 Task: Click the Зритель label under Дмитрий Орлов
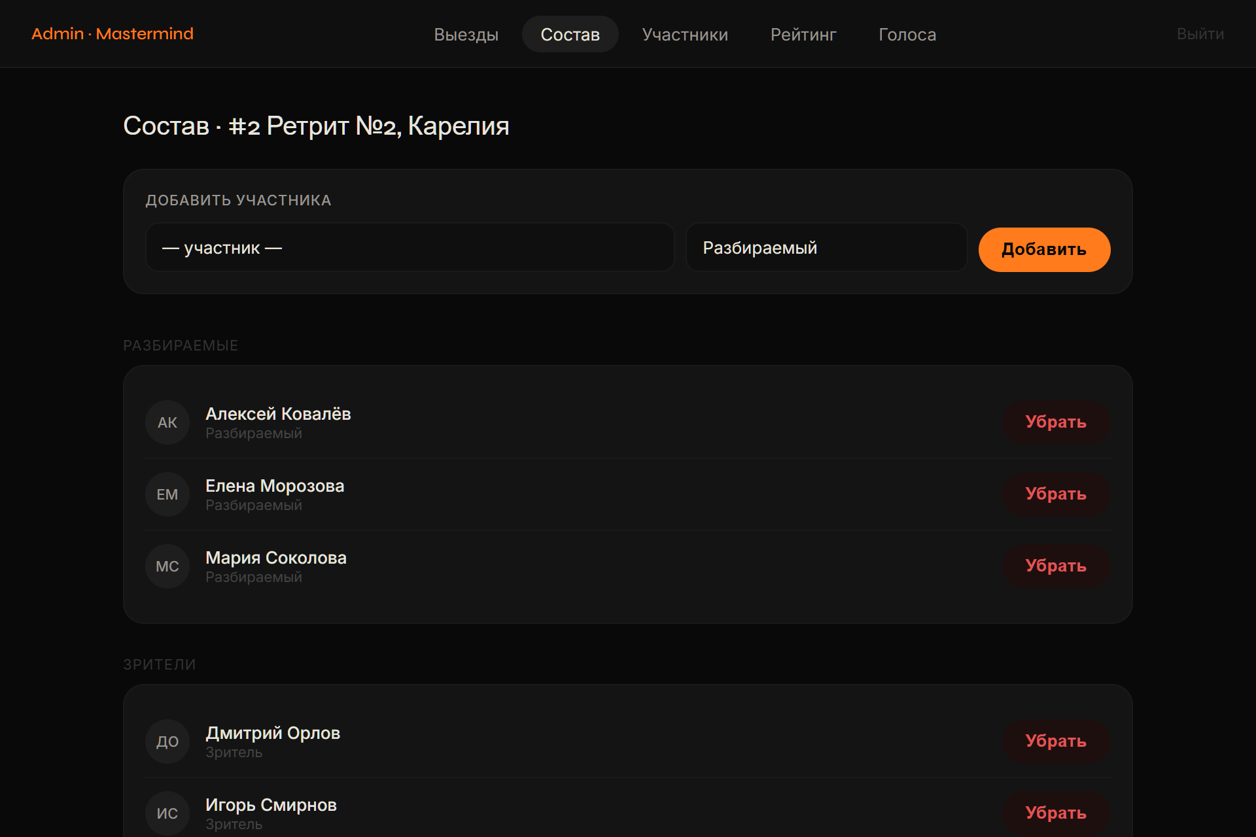(234, 753)
